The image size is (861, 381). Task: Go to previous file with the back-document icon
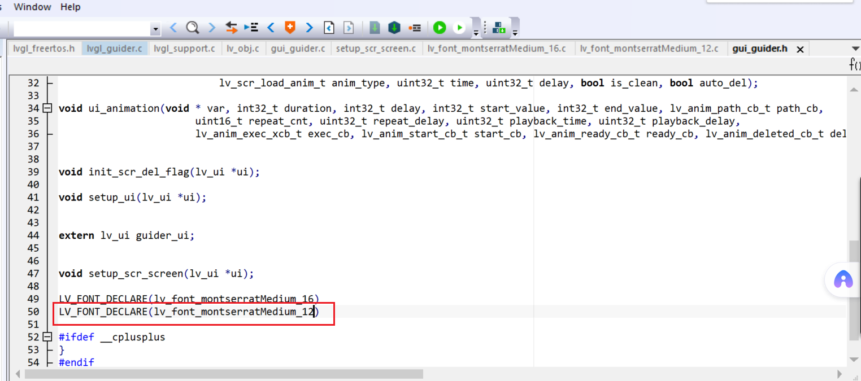tap(329, 27)
